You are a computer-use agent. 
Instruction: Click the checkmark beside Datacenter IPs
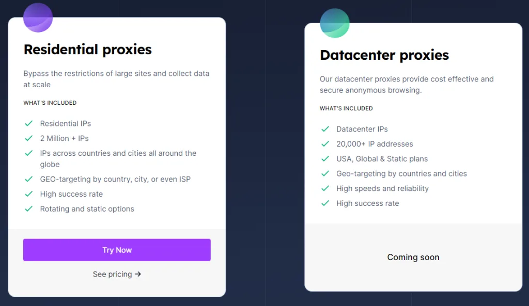pyautogui.click(x=325, y=129)
